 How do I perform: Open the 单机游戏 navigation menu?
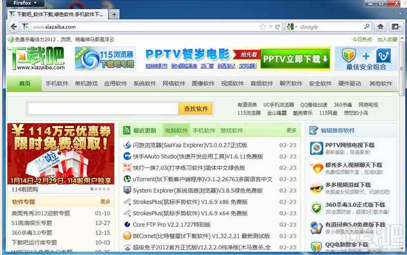(x=86, y=83)
